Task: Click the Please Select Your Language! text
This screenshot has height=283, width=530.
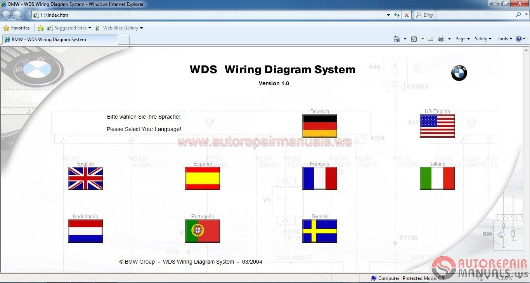Action: [144, 129]
